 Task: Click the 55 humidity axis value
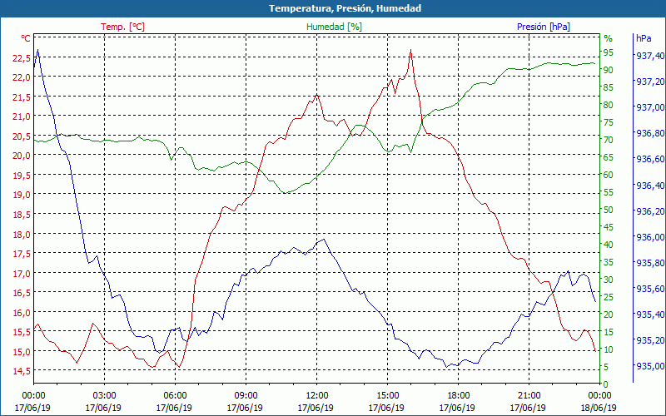(609, 192)
